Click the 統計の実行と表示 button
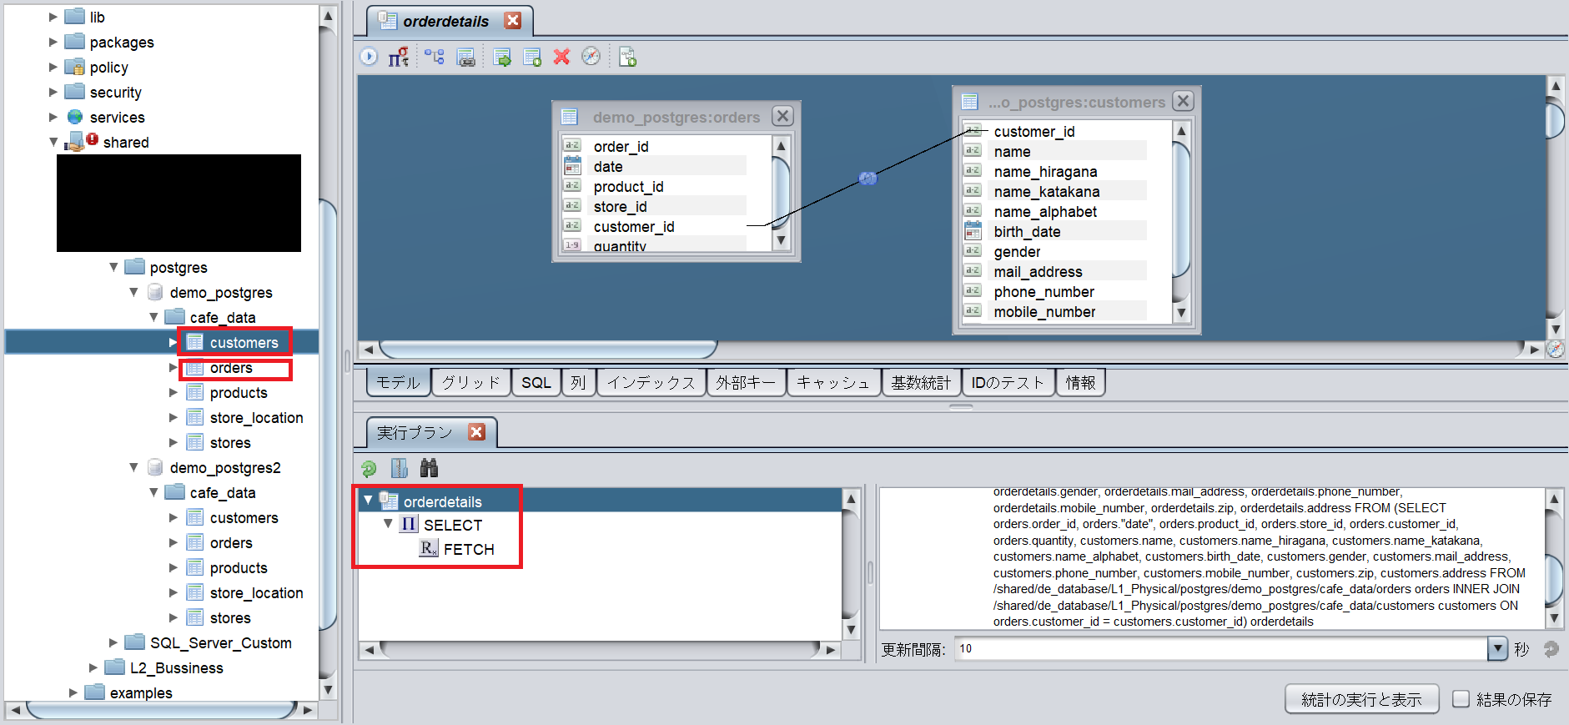Screen dimensions: 1569x725 point(1361,699)
